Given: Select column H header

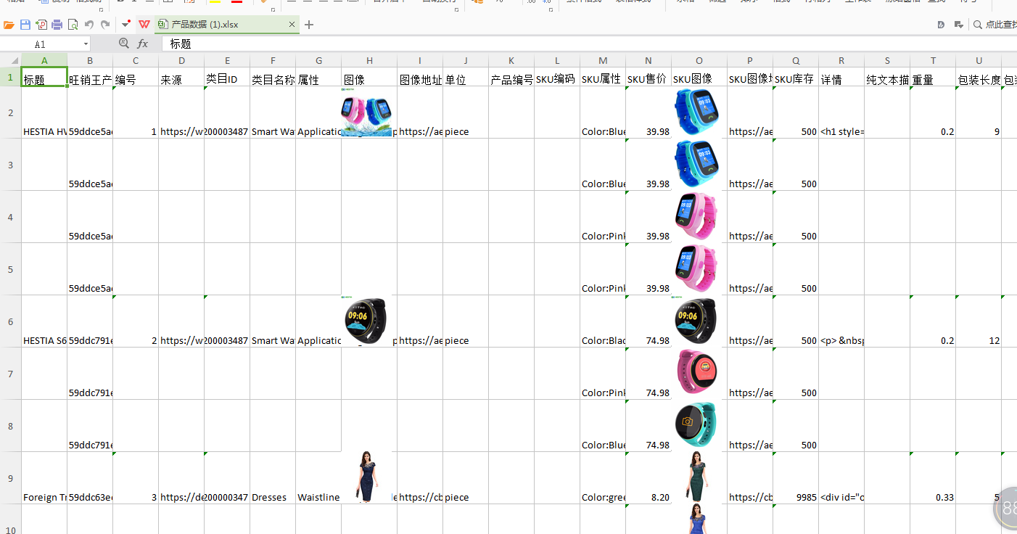Looking at the screenshot, I should (x=369, y=60).
